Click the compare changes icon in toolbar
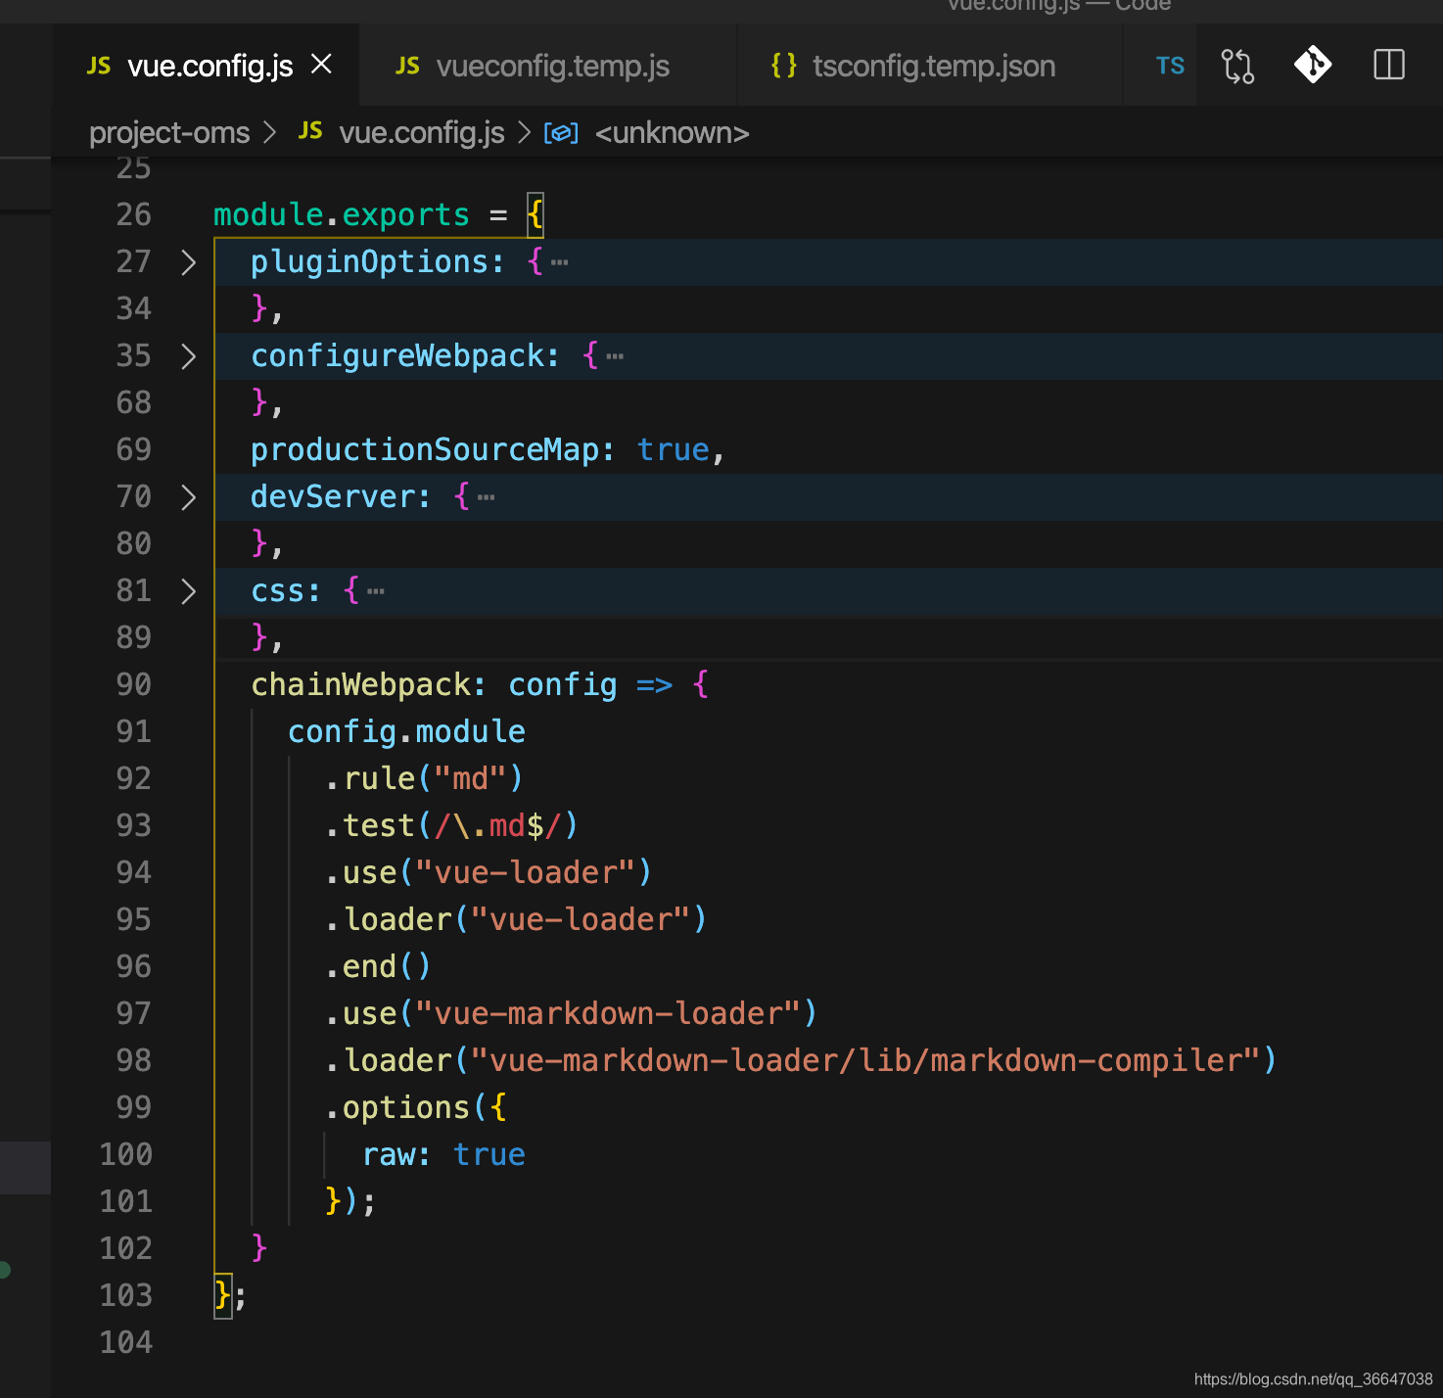The height and width of the screenshot is (1398, 1443). tap(1237, 66)
